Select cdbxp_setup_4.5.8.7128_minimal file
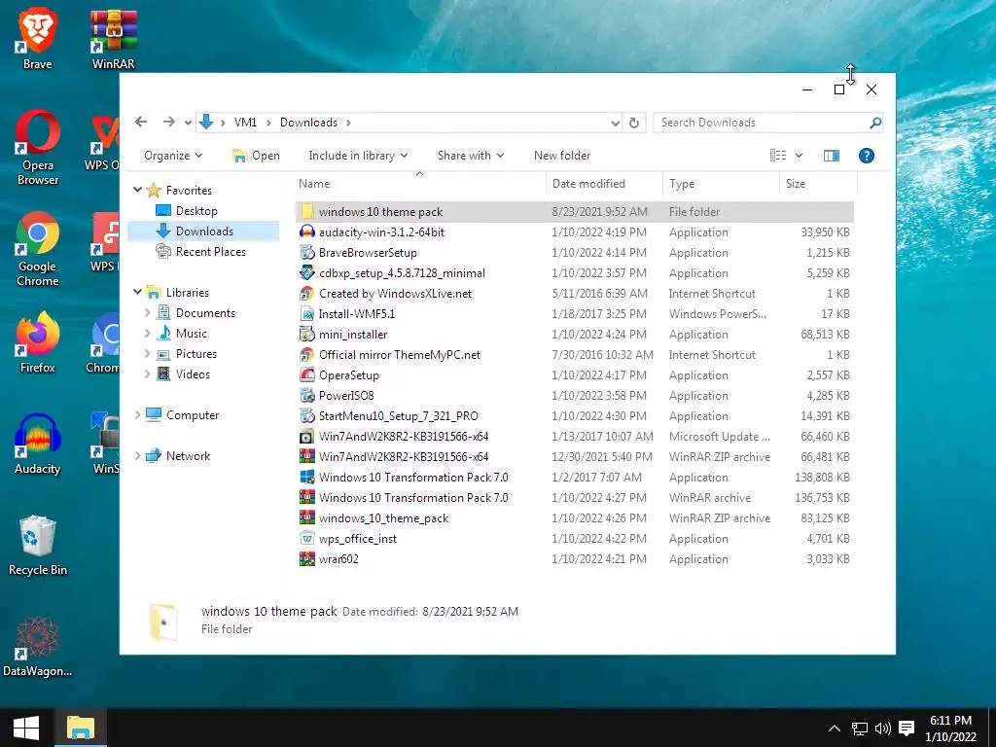996x747 pixels. click(575, 273)
